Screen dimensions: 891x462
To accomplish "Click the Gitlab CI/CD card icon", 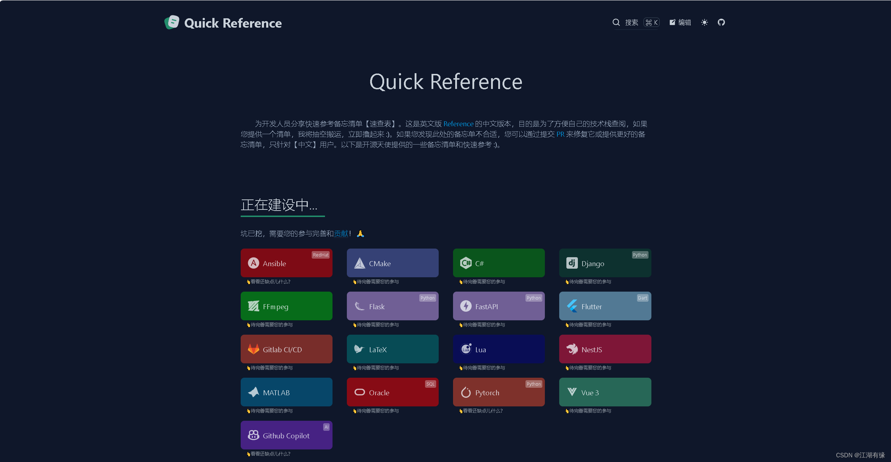I will pos(254,349).
